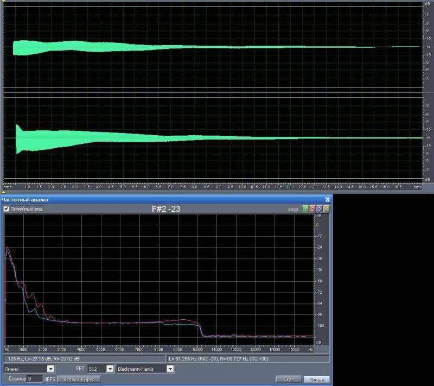Click the Копия в буфер button
Screen dimensions: 434x386
pos(79,379)
